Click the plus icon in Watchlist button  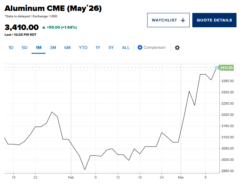183,20
